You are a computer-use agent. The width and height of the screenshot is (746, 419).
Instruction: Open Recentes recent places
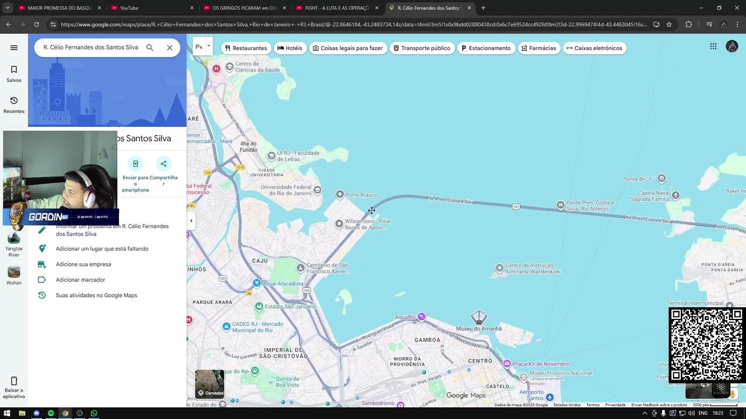click(14, 105)
